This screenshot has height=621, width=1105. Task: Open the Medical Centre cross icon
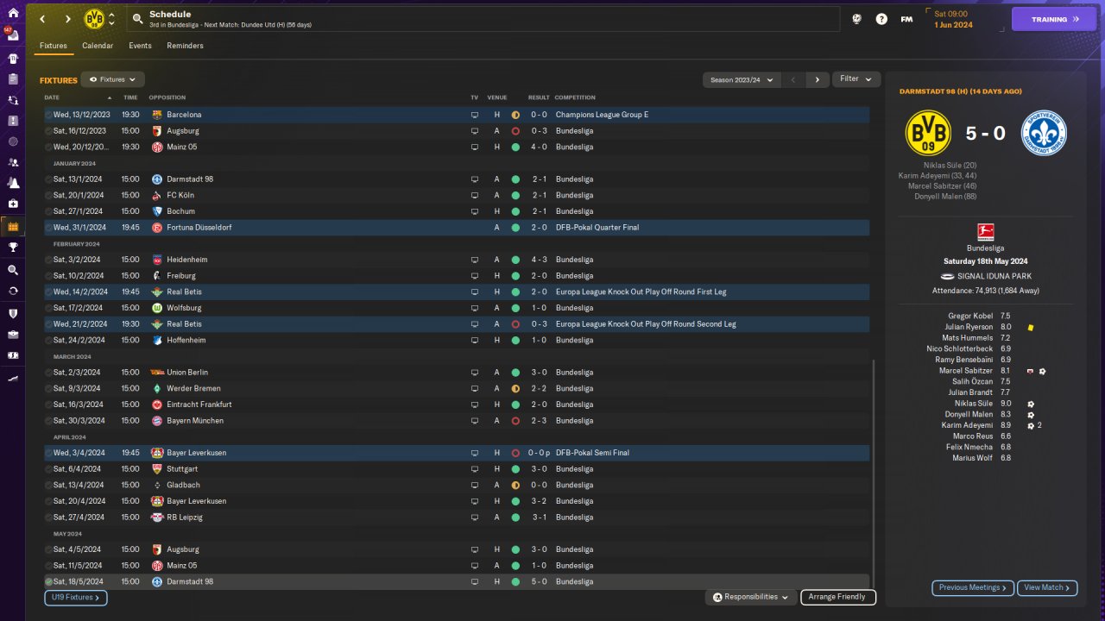point(13,204)
